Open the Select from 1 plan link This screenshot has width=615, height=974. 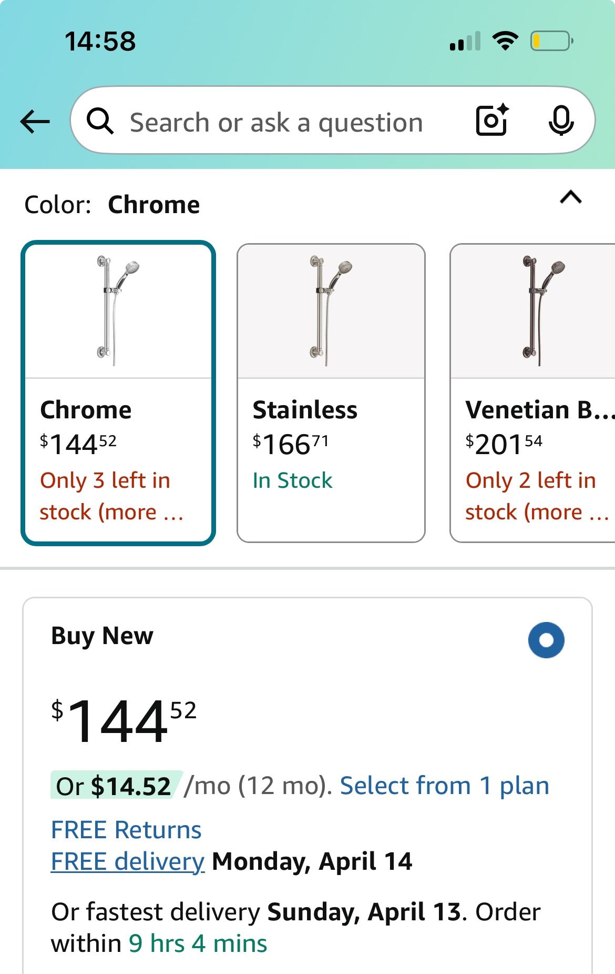click(444, 786)
